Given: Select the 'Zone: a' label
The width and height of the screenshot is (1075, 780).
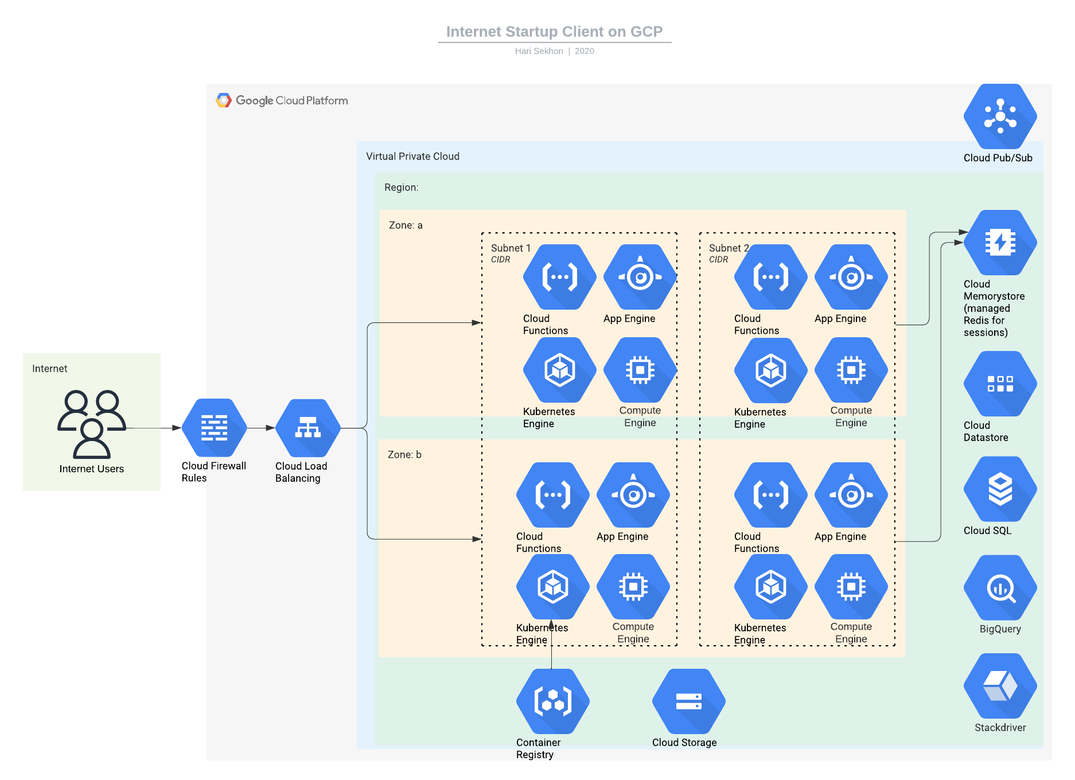Looking at the screenshot, I should 406,225.
